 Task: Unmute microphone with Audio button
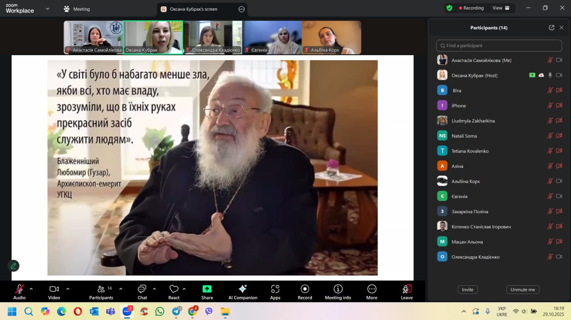19,292
